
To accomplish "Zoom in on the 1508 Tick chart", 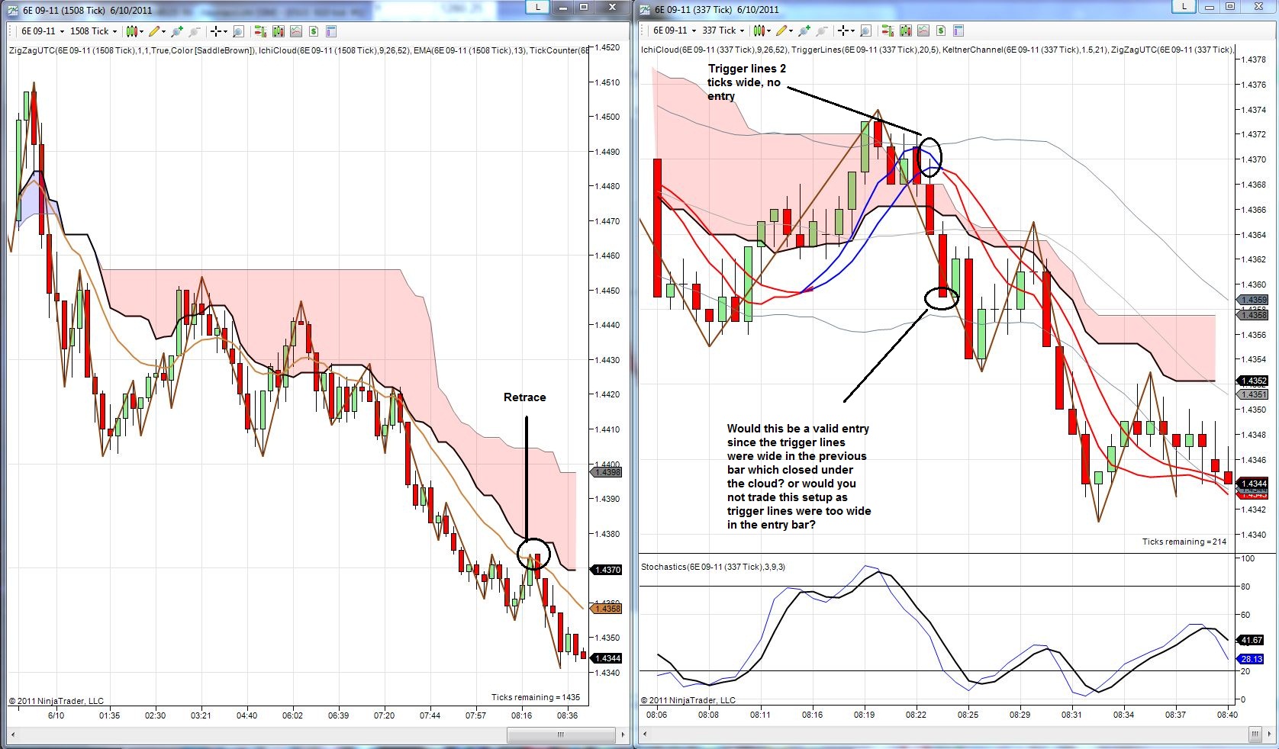I will pyautogui.click(x=177, y=31).
